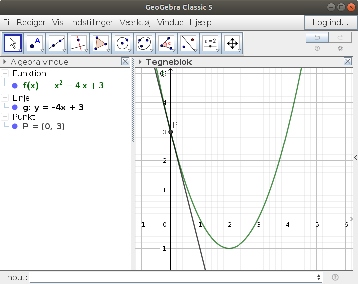Image resolution: width=358 pixels, height=284 pixels.
Task: Open the Fil menu
Action: [7, 22]
